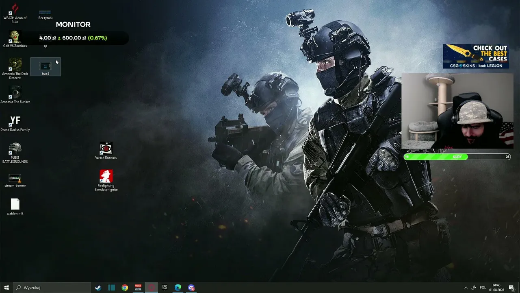Select the WRATH Aeon of Ruin desktop shortcut
This screenshot has height=293, width=520.
click(x=15, y=13)
